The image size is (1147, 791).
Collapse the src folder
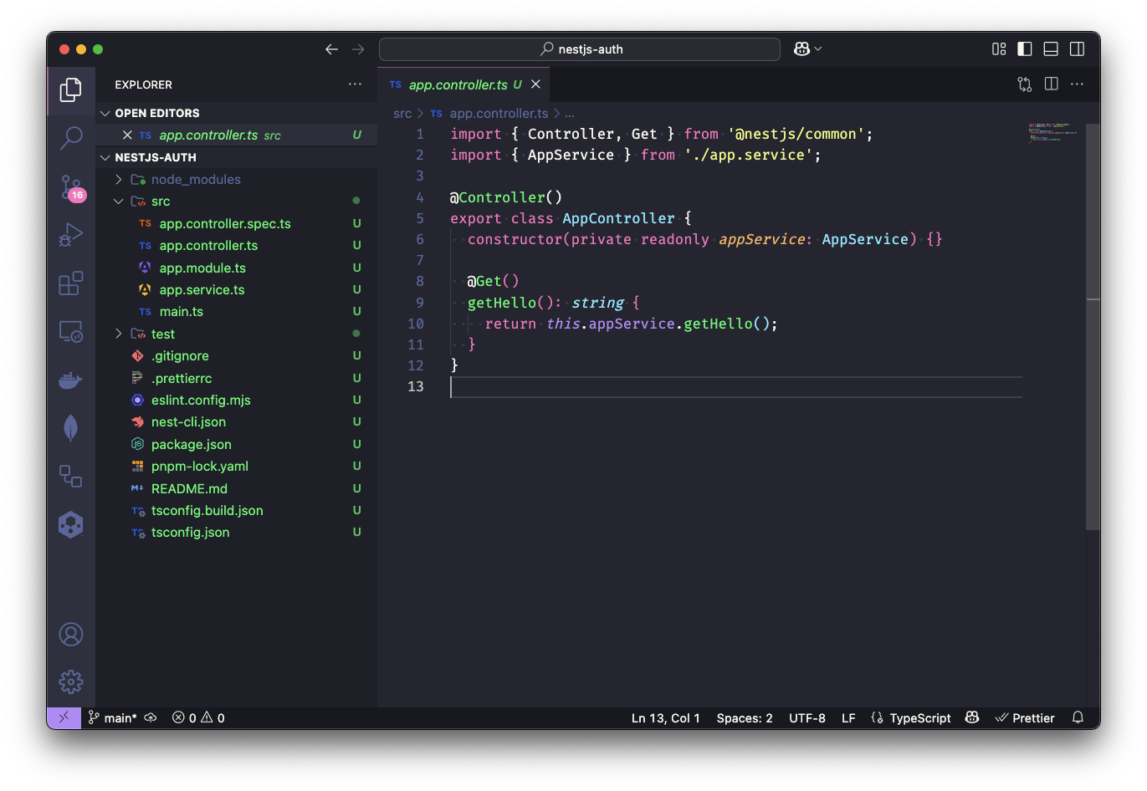pyautogui.click(x=237, y=202)
